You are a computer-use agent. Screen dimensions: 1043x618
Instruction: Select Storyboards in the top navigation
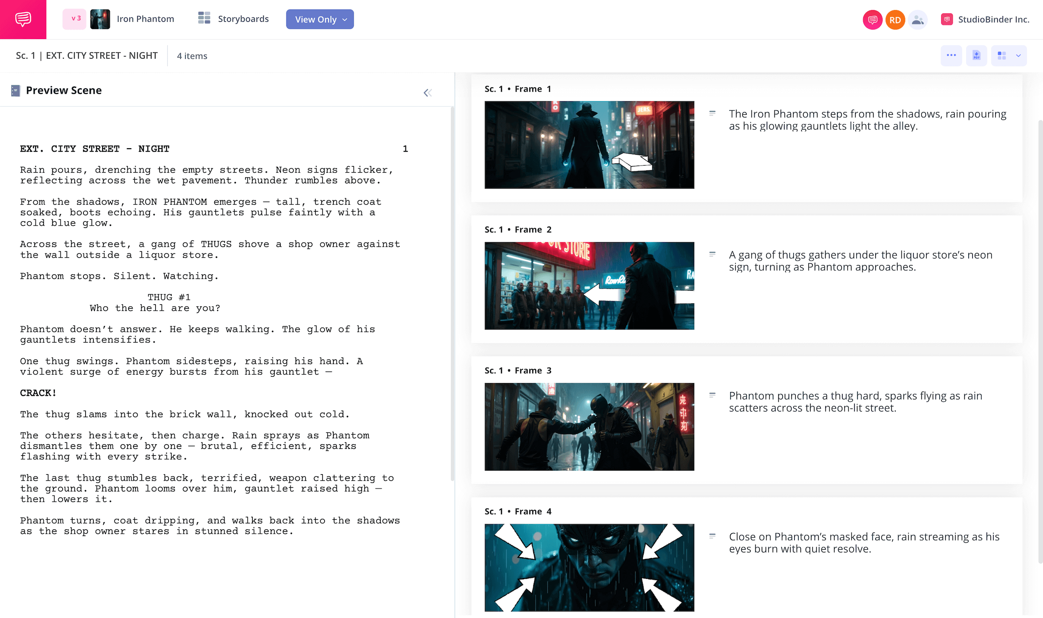[x=243, y=19]
